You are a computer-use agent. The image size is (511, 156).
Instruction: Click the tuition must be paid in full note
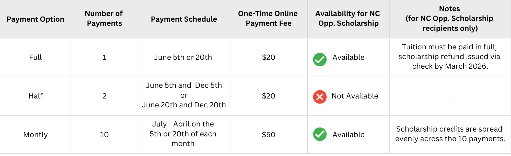(x=450, y=56)
